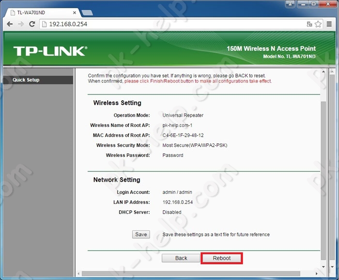Click the Reboot button
This screenshot has height=280, width=339.
222,258
